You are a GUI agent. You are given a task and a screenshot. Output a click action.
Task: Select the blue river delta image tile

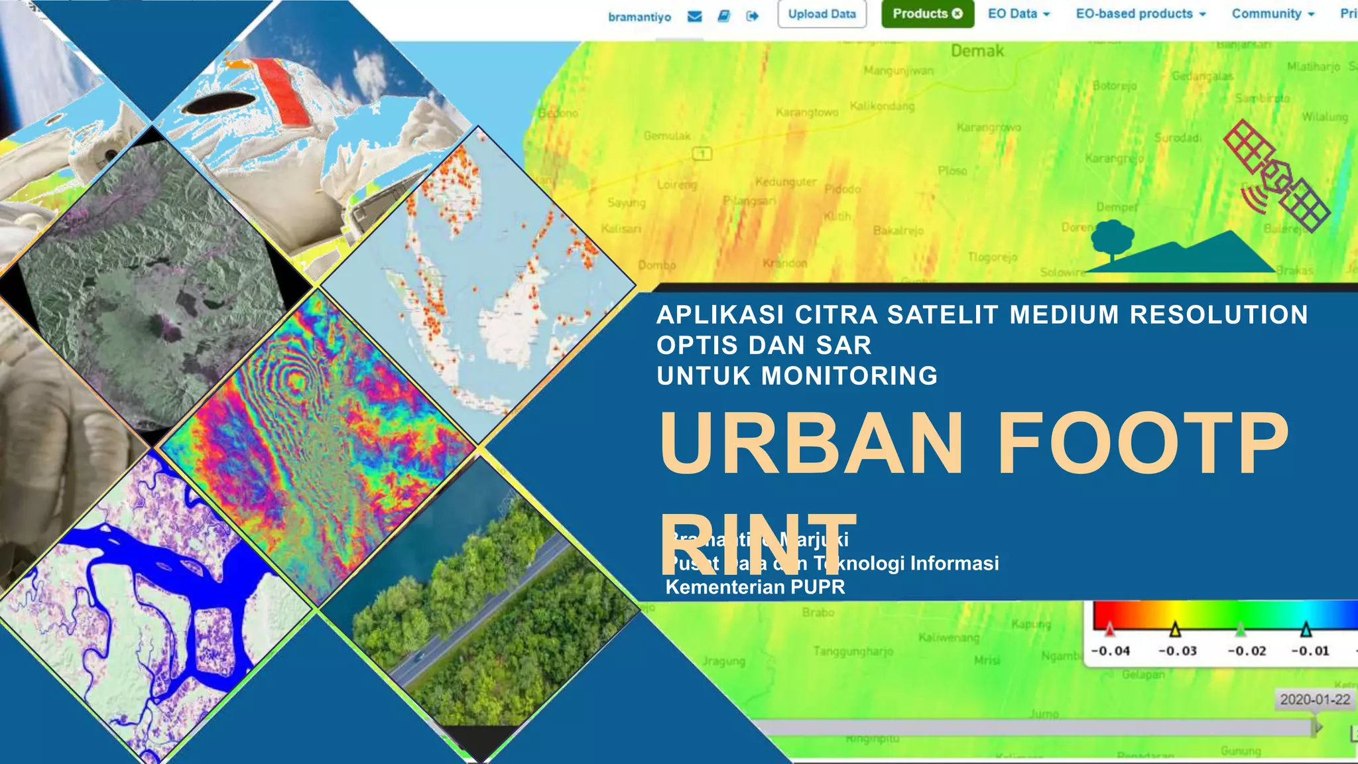tap(156, 607)
